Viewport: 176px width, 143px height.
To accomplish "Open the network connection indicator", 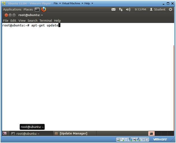I will tap(121, 10).
